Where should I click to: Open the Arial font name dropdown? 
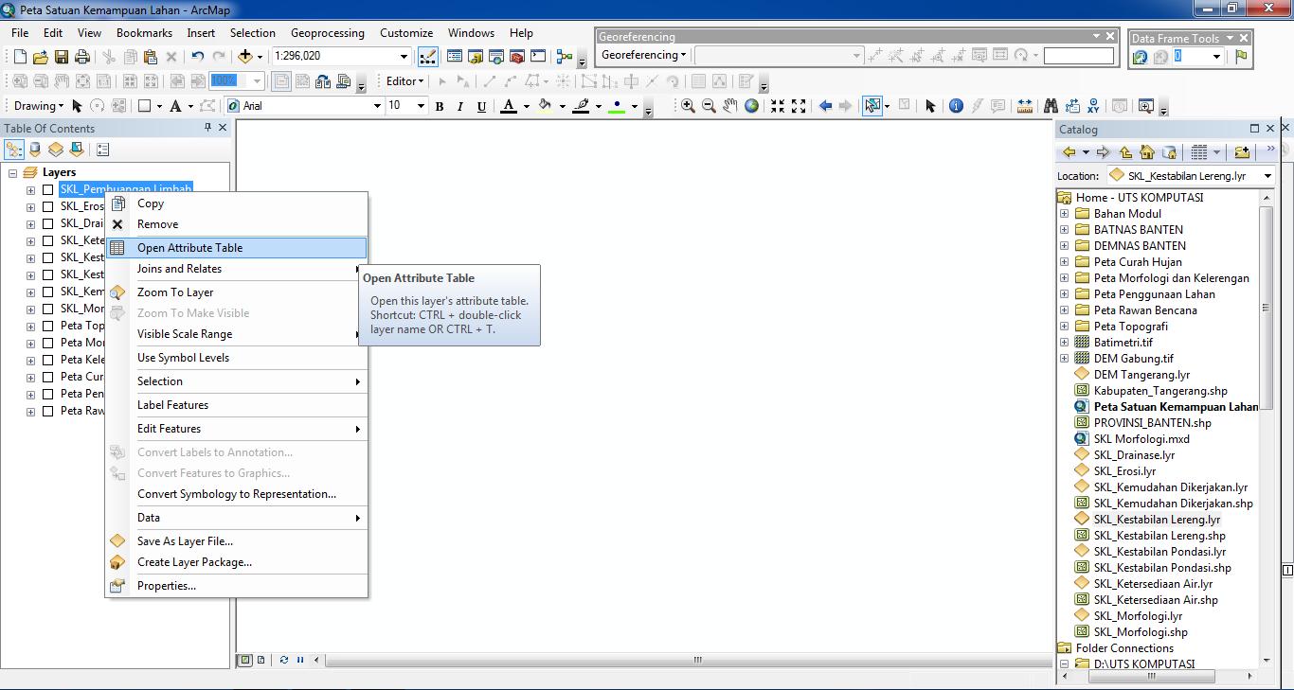(x=376, y=106)
